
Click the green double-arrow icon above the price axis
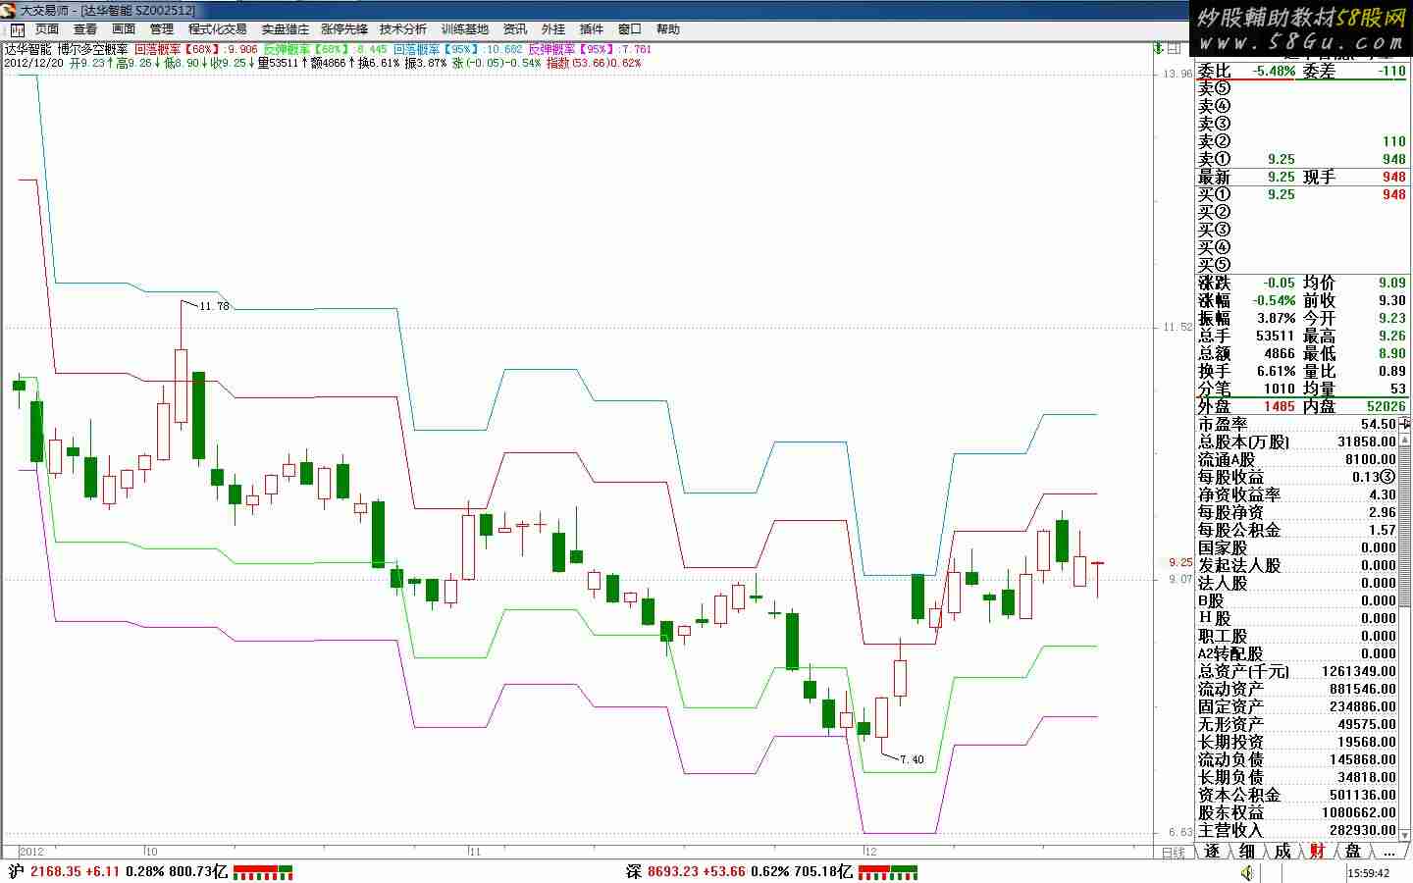(x=1158, y=47)
